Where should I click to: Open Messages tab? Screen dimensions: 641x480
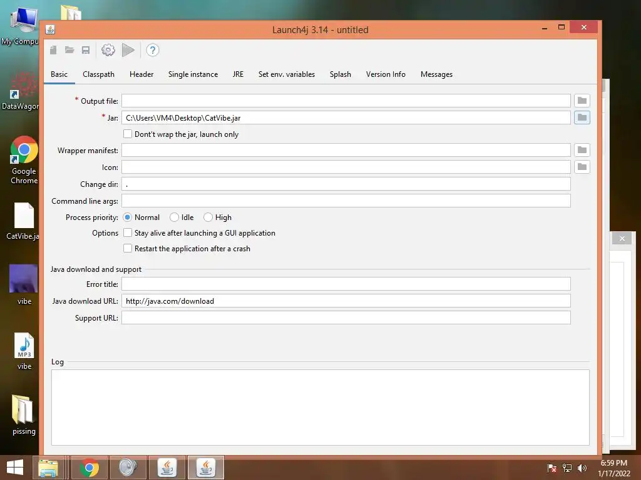tap(436, 74)
